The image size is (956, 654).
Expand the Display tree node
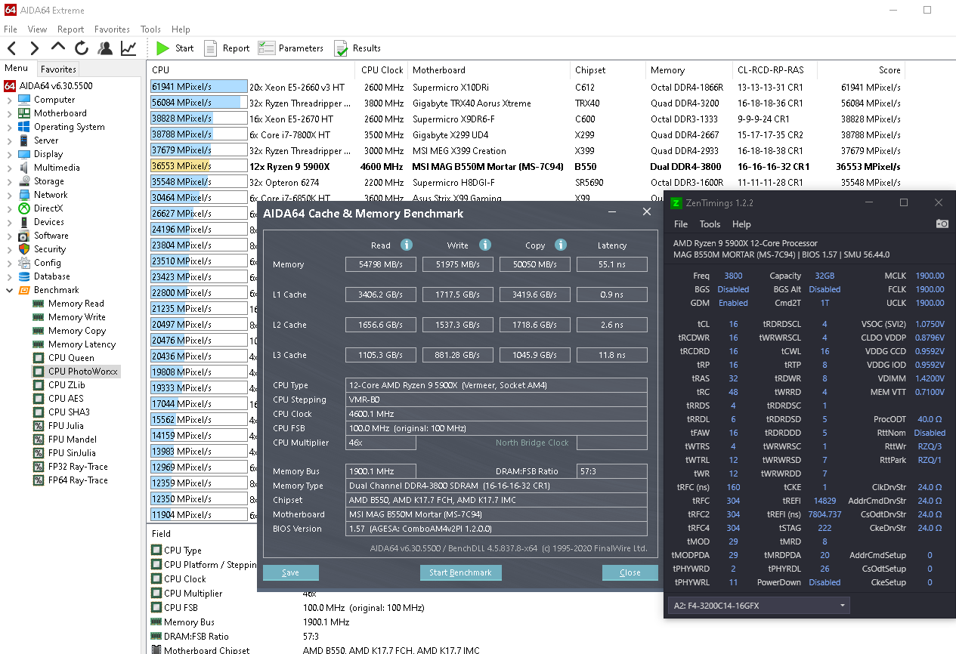coord(9,154)
